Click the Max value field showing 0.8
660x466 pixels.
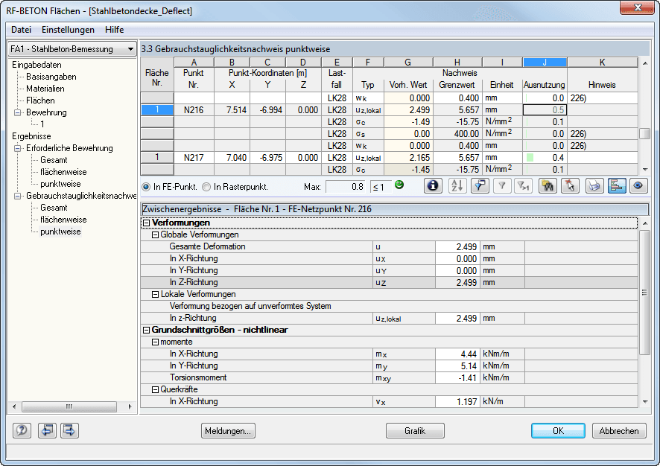[345, 187]
